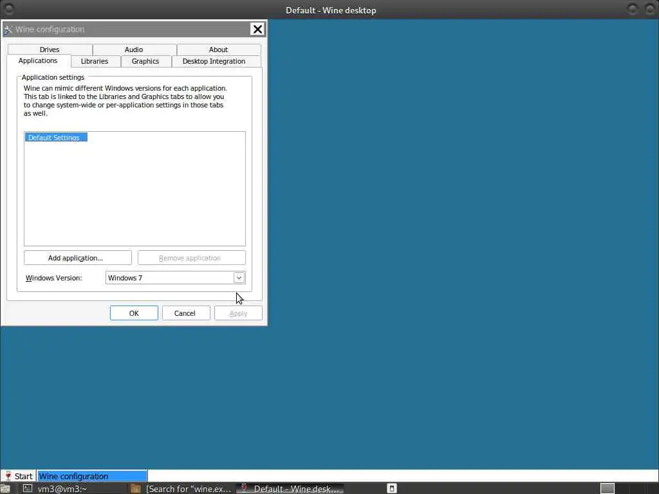Select the Applications tab
Viewport: 659px width, 494px height.
pos(38,60)
